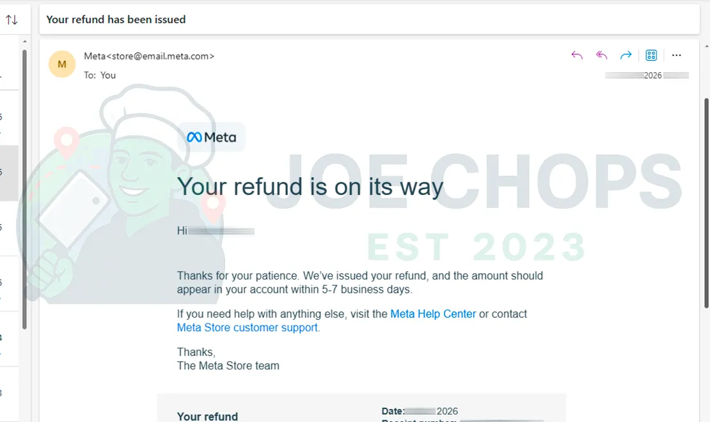Click the message list scrollbar
The image size is (710, 422).
point(24,192)
